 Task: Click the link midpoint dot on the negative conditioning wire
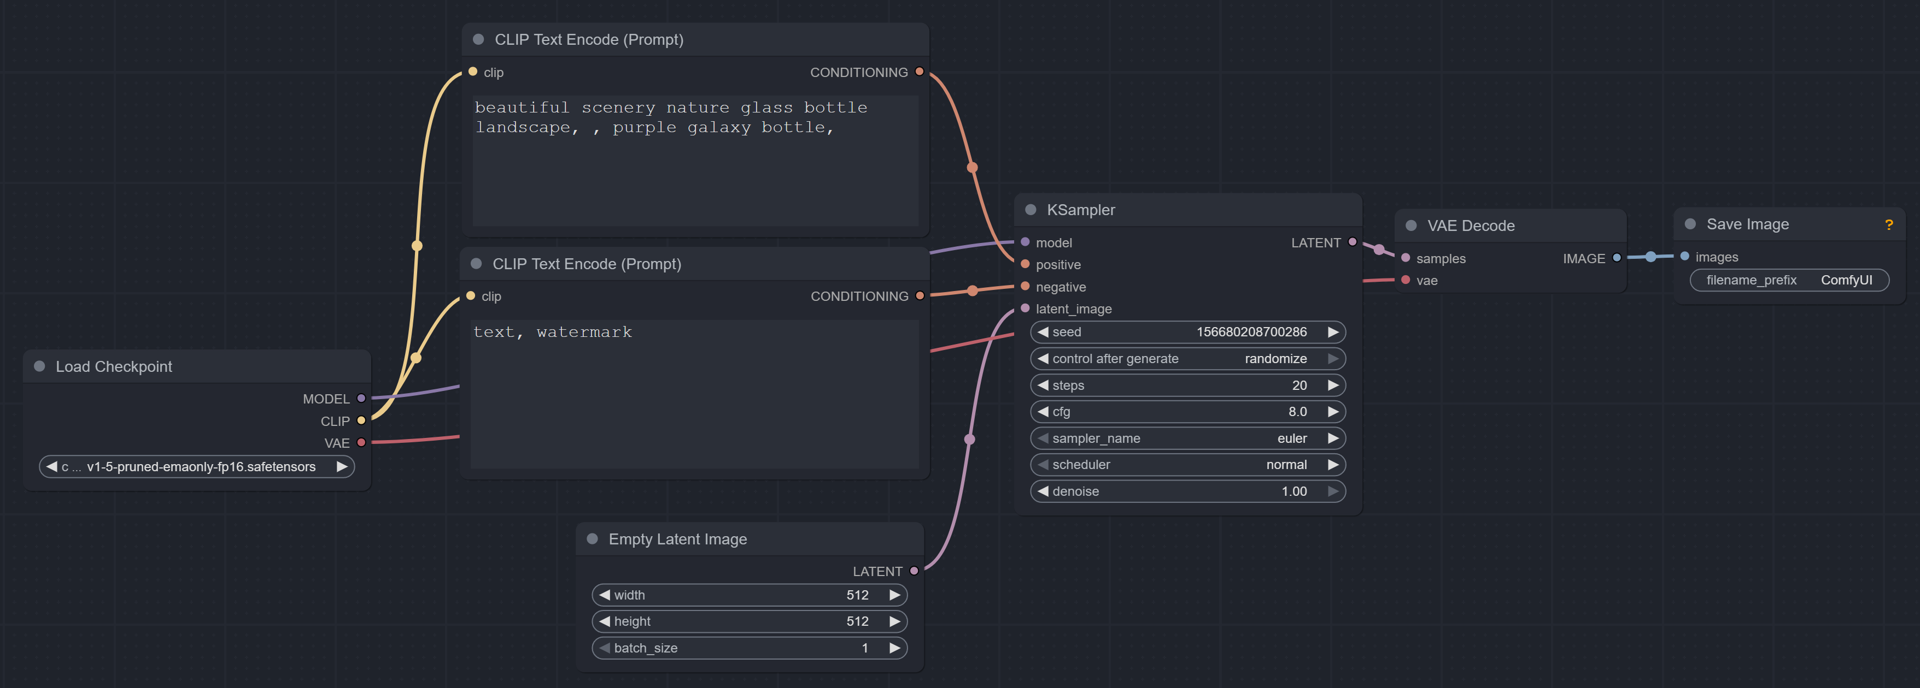coord(972,290)
